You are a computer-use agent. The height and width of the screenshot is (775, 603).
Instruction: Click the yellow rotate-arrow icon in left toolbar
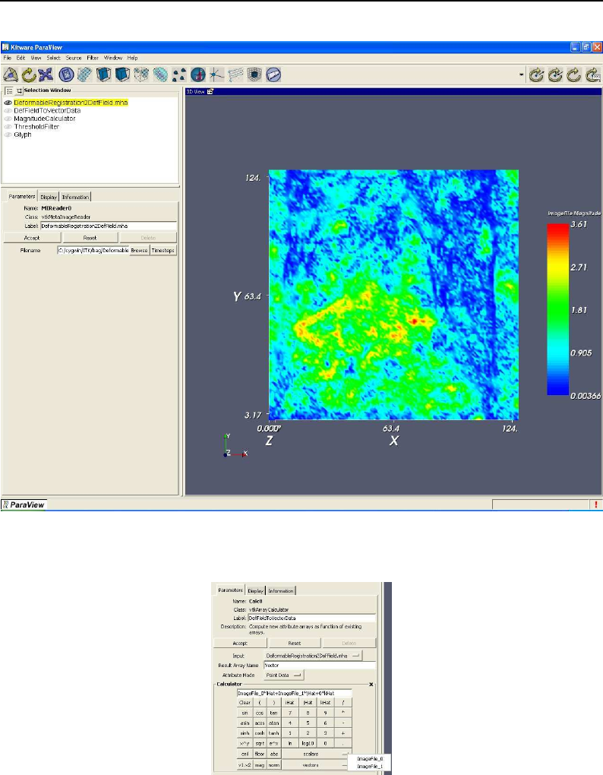[x=29, y=74]
